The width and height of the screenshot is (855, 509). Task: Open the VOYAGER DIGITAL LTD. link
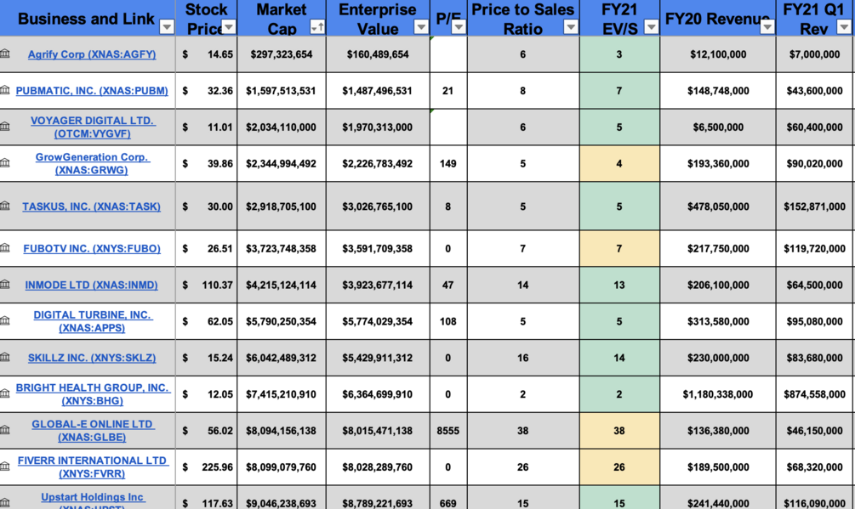(x=92, y=127)
